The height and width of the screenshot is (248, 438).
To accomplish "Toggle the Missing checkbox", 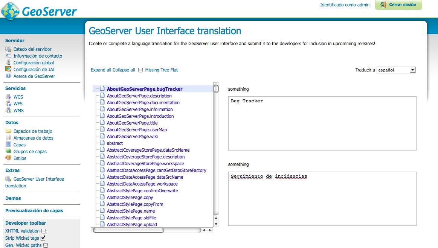I will coord(140,70).
